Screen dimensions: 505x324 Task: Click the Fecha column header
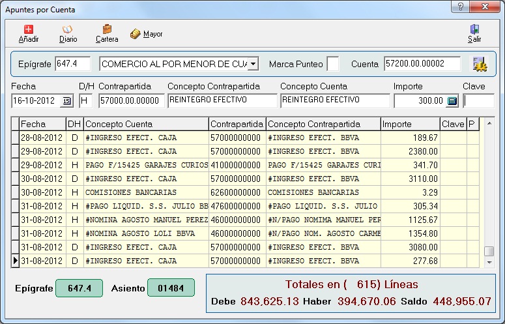[42, 124]
